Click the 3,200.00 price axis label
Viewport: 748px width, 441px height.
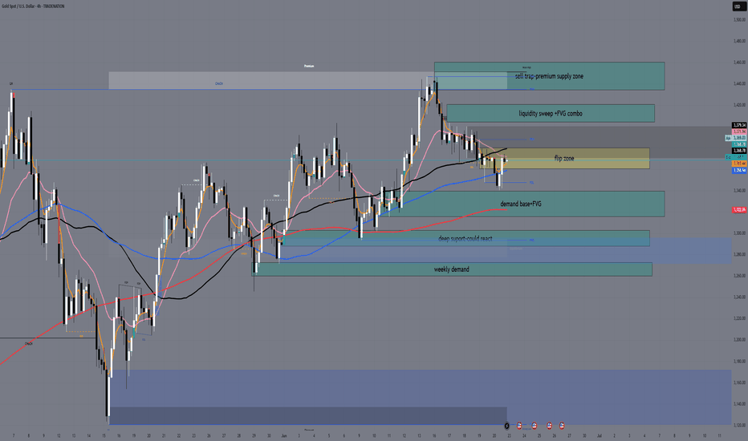tap(739, 340)
